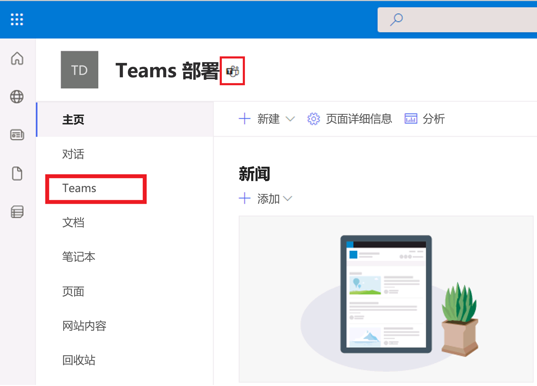
Task: Open the My files document icon
Action: tap(17, 173)
